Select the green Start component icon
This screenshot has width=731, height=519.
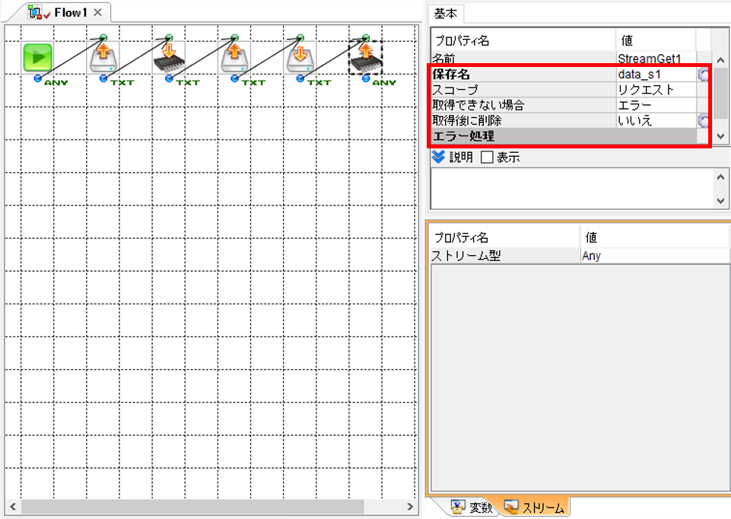coord(38,57)
